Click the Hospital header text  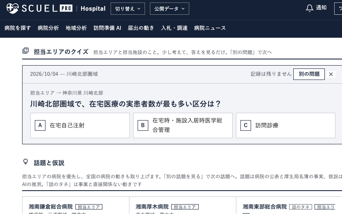tap(93, 9)
